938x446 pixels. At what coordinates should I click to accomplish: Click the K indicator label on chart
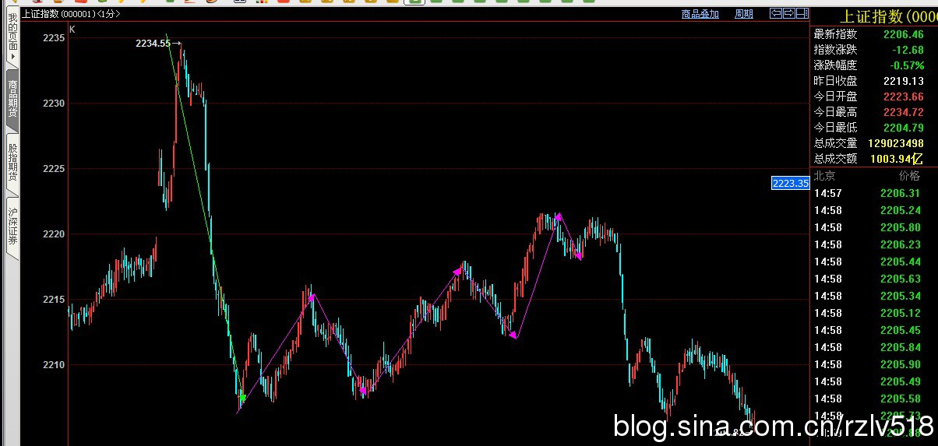(72, 30)
